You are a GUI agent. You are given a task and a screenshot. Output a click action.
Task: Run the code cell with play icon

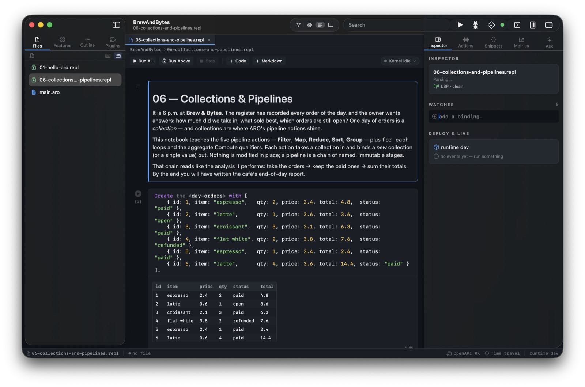pyautogui.click(x=138, y=194)
